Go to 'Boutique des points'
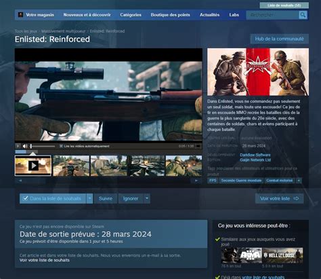Screen dimensions: 321x279 click(x=170, y=15)
